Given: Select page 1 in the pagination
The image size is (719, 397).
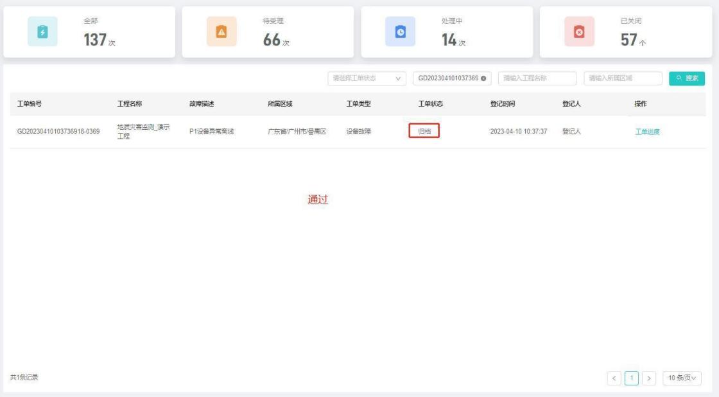Looking at the screenshot, I should click(633, 378).
